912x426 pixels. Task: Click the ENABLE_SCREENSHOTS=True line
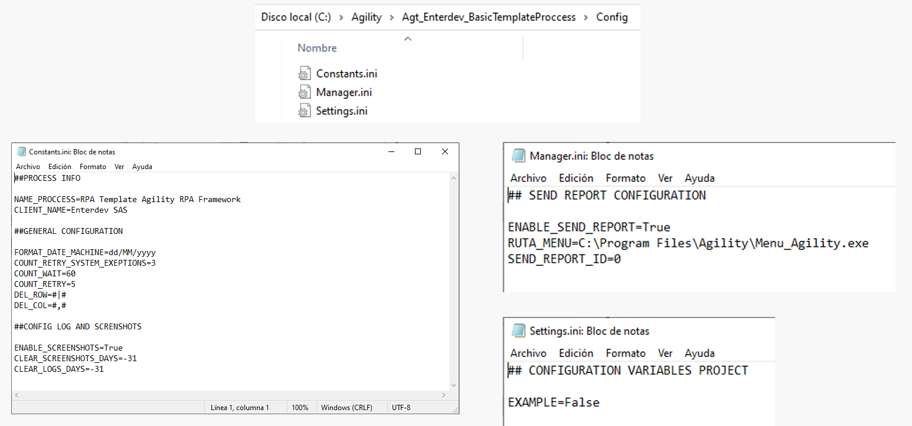pos(68,348)
